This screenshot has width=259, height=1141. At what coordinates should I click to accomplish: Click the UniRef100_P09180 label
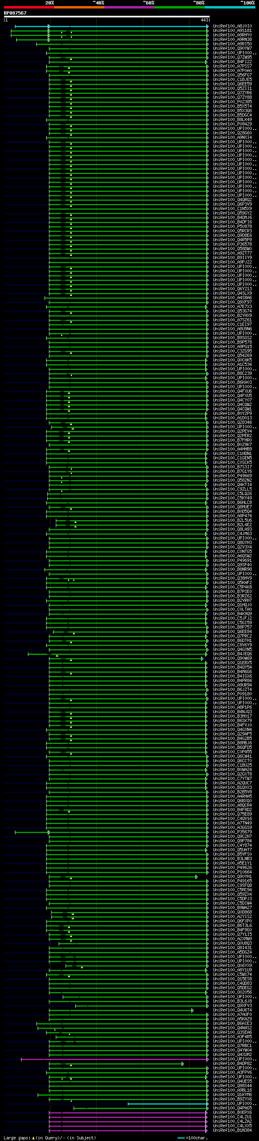tap(232, 694)
